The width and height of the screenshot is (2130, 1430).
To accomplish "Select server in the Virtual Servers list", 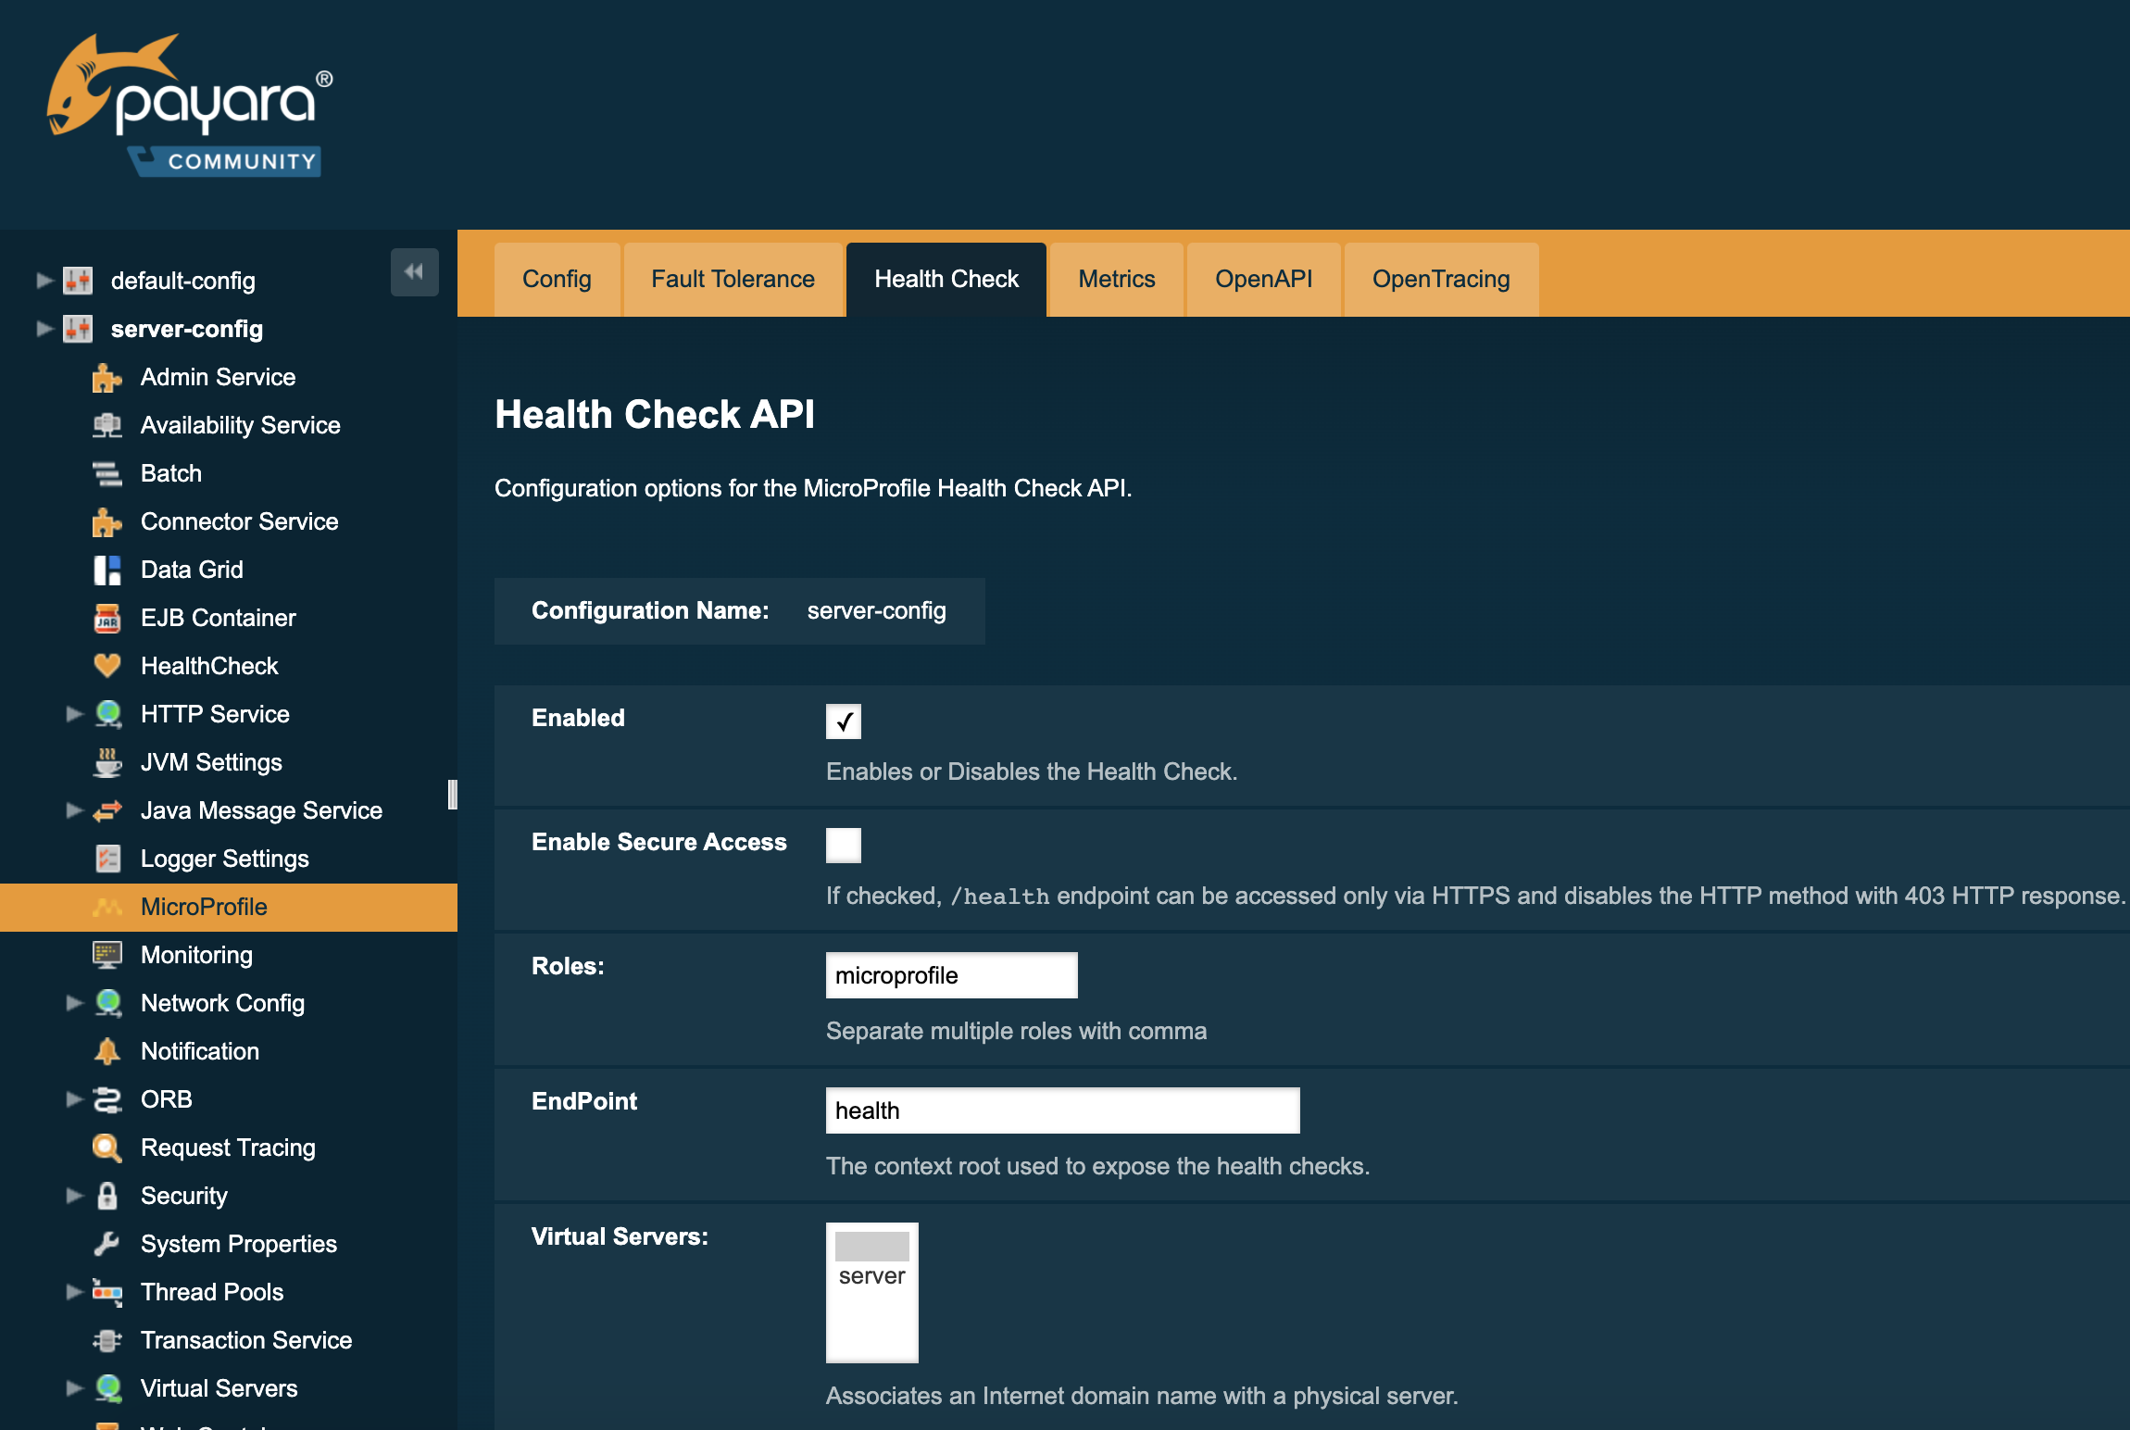I will point(871,1276).
